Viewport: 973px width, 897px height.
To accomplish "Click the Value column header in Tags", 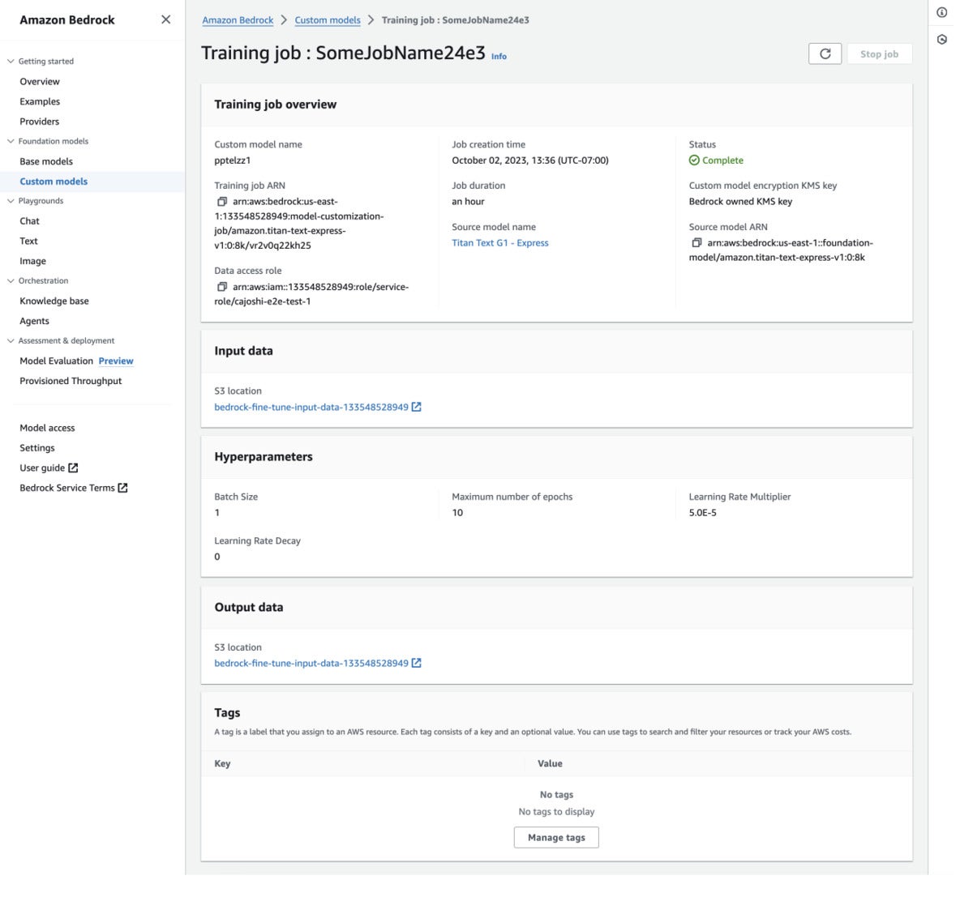I will (550, 763).
